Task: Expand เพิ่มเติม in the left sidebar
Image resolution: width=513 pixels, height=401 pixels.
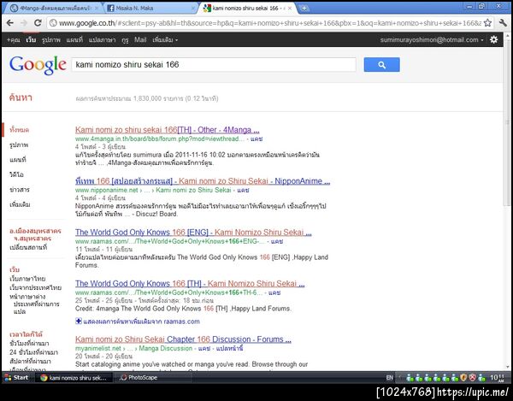Action: tap(20, 204)
